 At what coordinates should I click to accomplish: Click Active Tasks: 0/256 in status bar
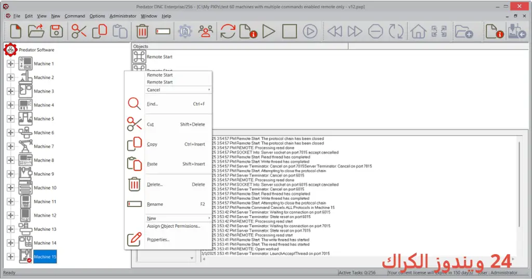click(357, 273)
